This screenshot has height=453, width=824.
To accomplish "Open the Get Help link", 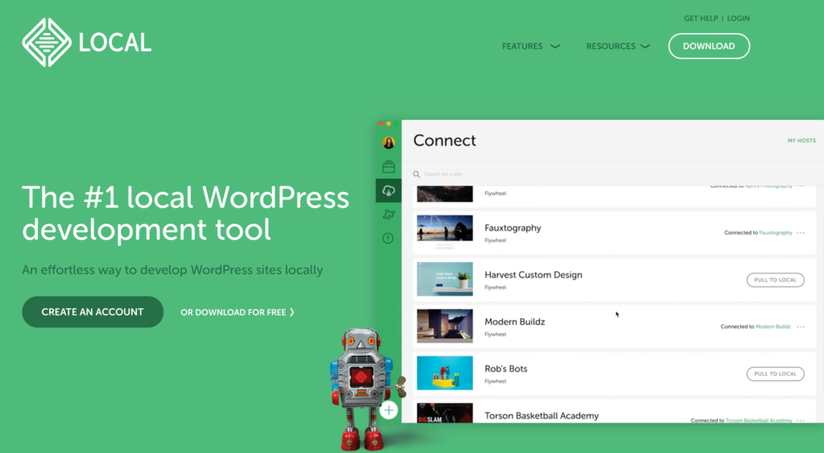I will (700, 19).
